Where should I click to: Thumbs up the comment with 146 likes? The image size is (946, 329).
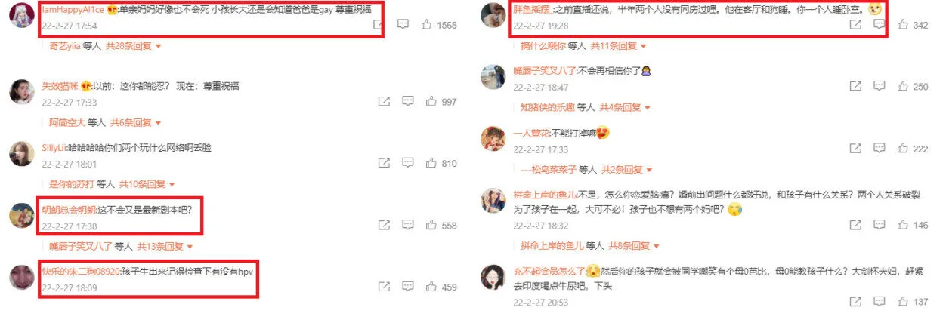click(902, 225)
